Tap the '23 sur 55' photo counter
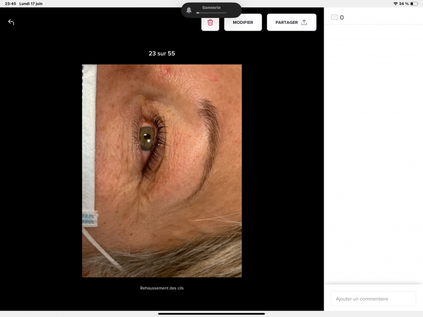423x317 pixels. pos(162,53)
